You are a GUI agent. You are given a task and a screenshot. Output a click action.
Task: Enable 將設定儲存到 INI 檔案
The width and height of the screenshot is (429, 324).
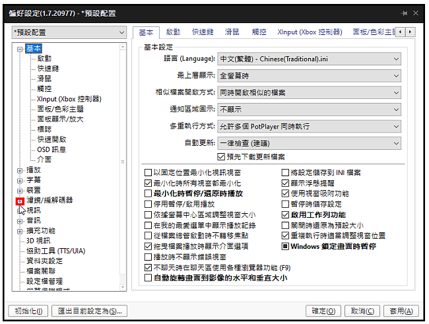click(x=285, y=172)
